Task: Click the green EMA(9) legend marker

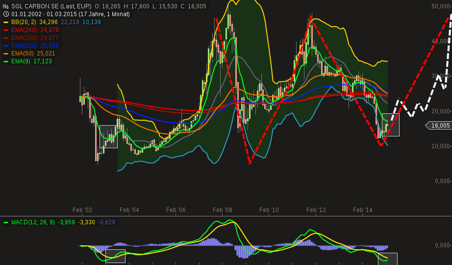Action: pos(6,61)
